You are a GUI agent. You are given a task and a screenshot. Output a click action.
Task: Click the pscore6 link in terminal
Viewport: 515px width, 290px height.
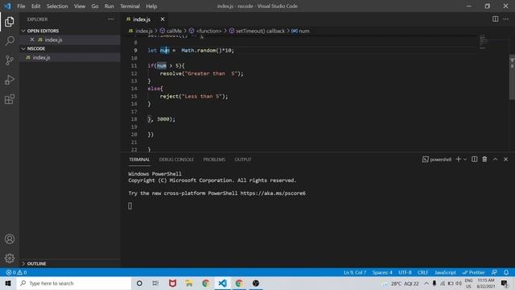point(273,193)
